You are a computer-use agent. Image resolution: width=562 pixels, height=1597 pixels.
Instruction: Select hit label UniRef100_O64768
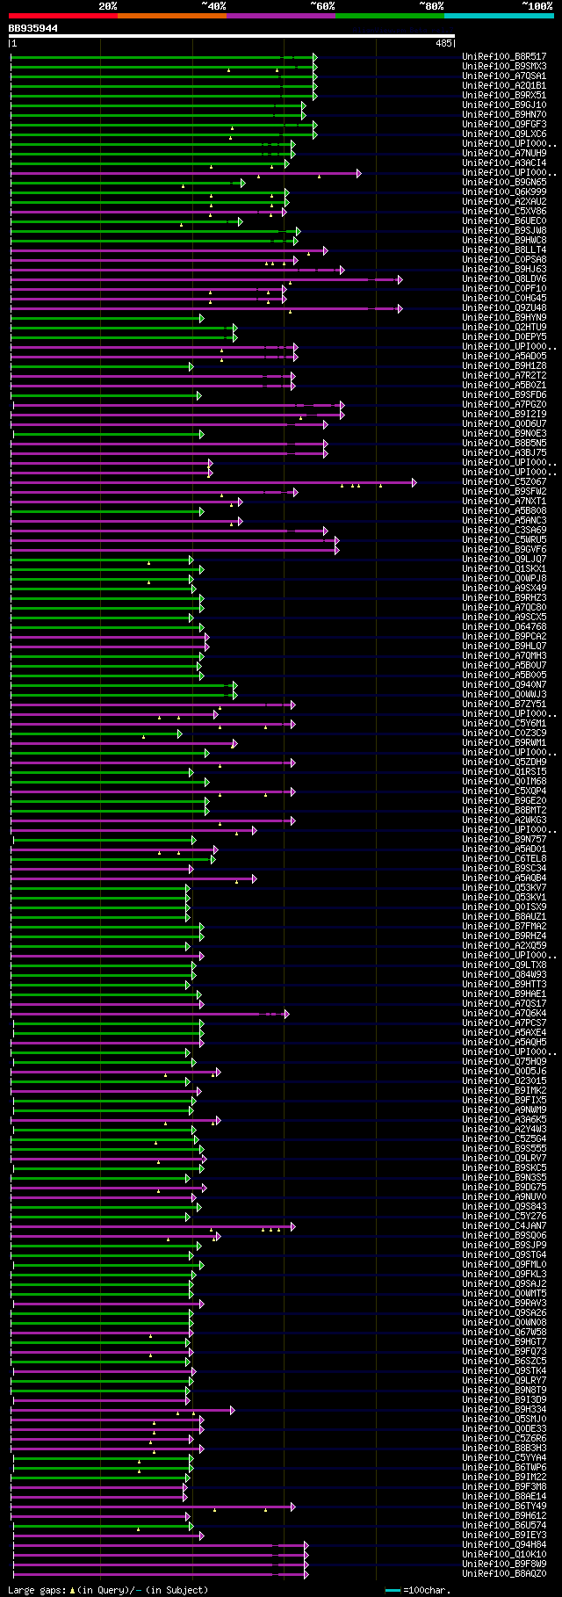[x=504, y=627]
